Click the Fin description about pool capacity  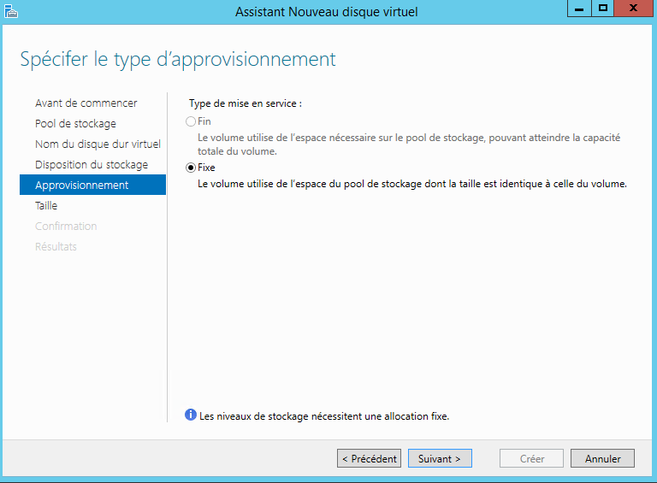coord(409,144)
